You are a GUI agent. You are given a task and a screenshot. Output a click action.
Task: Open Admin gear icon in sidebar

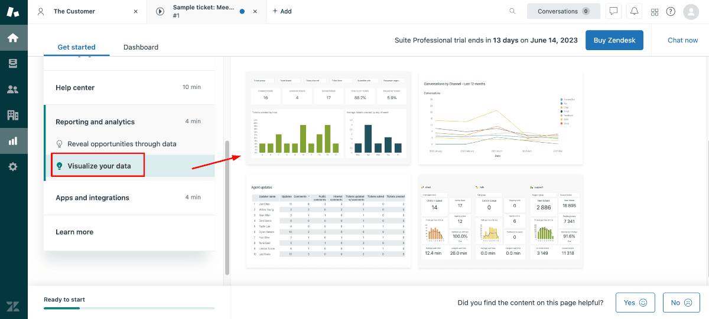tap(13, 167)
